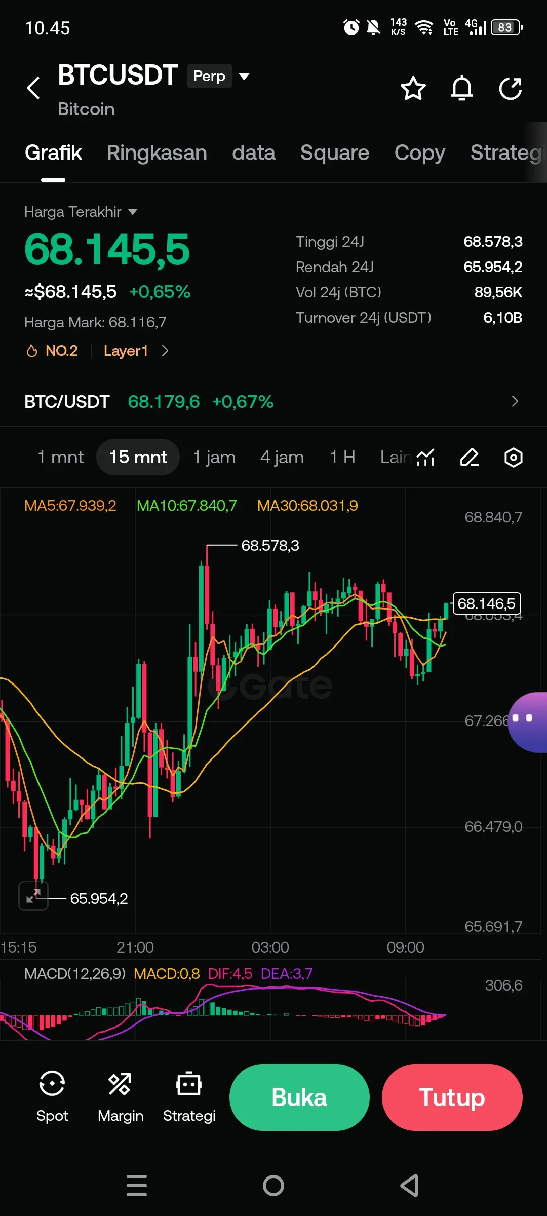Tap DEA:3,7 MACD value

287,974
